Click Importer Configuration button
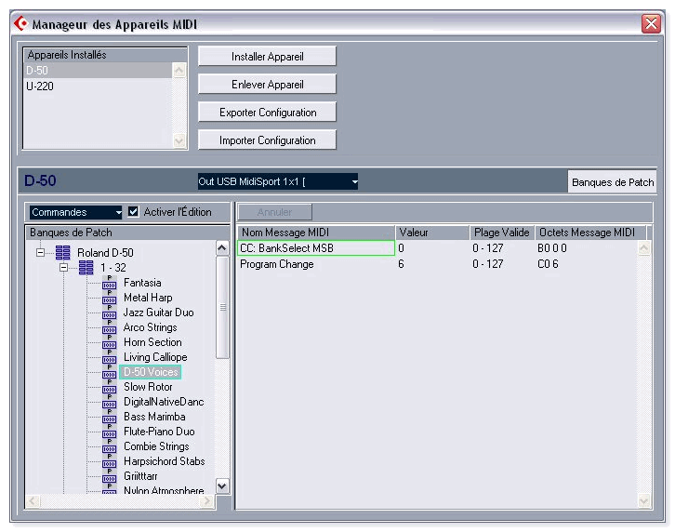675x532 pixels. 267,140
